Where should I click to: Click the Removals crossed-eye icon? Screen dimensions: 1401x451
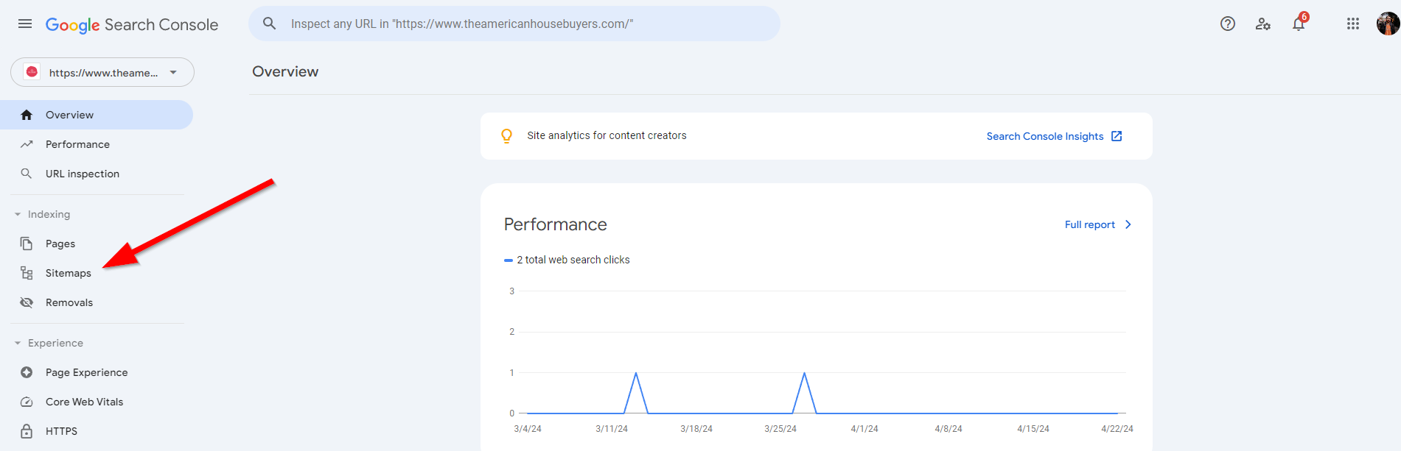(x=27, y=302)
